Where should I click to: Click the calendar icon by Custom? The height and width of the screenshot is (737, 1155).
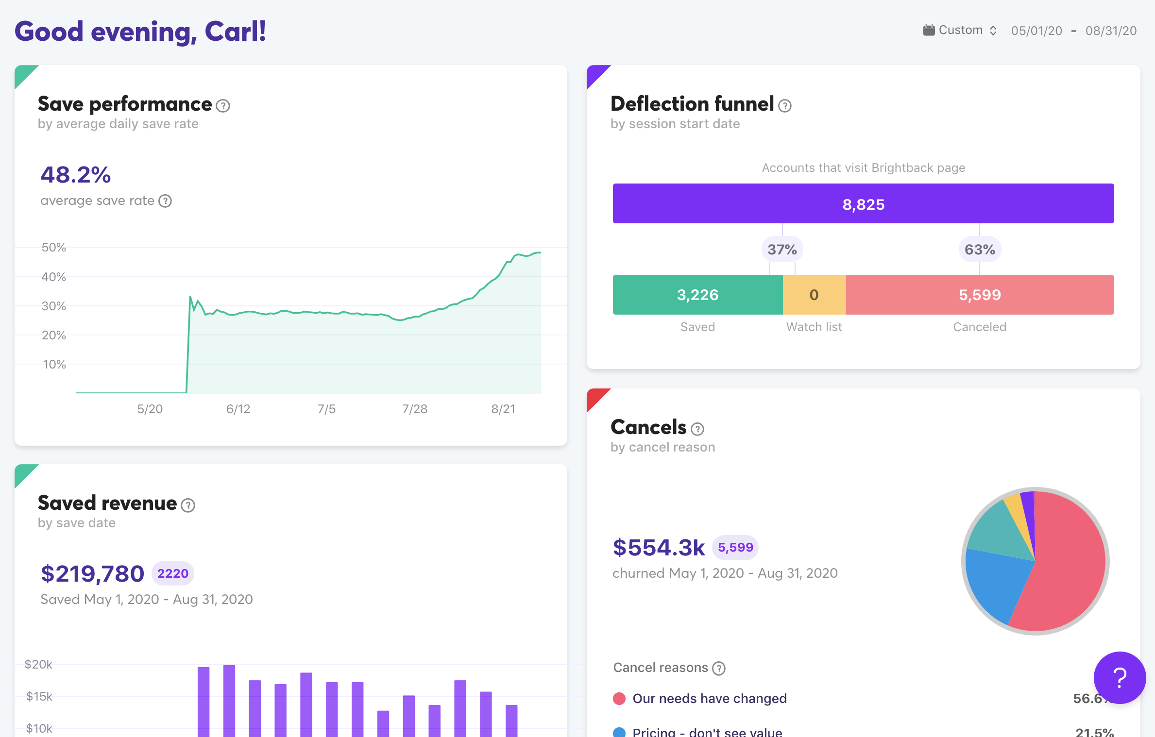pos(929,30)
